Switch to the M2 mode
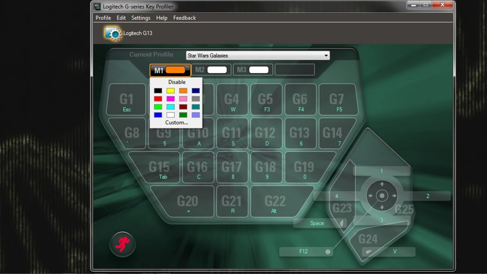The width and height of the screenshot is (487, 274). tap(212, 70)
